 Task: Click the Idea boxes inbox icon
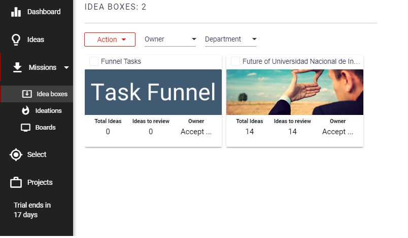[x=27, y=94]
